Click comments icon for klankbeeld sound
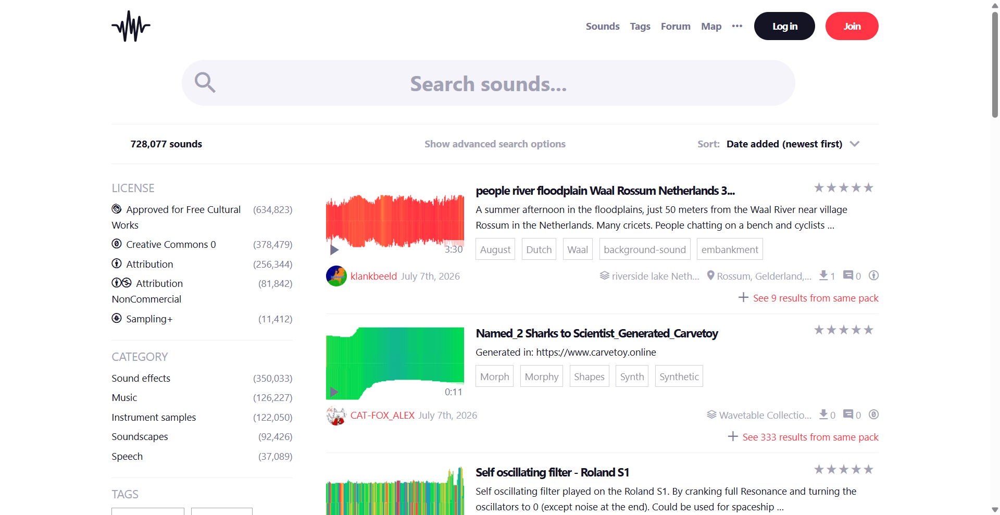The width and height of the screenshot is (1000, 515). point(848,275)
